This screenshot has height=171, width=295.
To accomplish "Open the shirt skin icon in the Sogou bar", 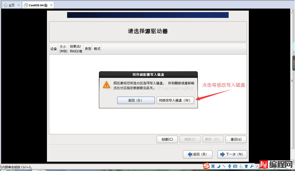I will (246, 166).
